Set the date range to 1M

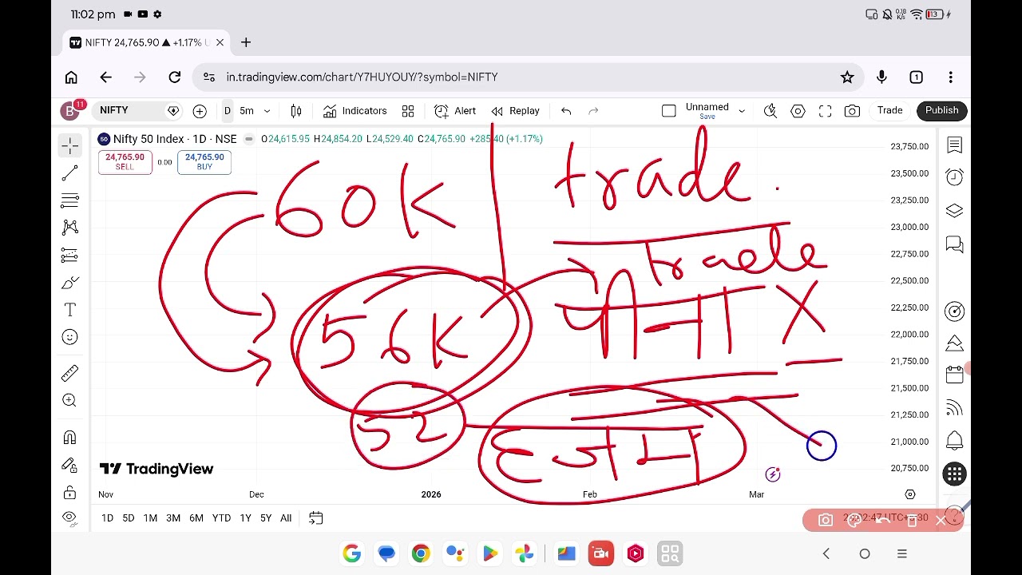(x=150, y=518)
